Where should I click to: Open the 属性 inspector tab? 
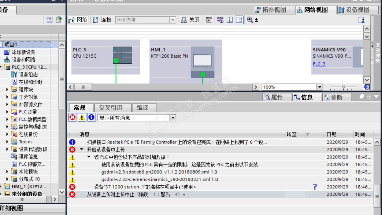tap(277, 97)
